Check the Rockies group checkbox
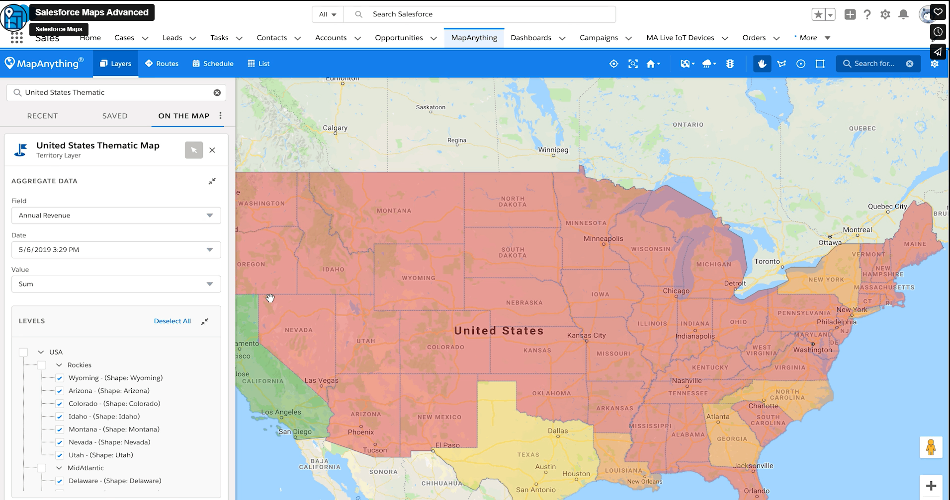Viewport: 950px width, 500px height. point(42,365)
